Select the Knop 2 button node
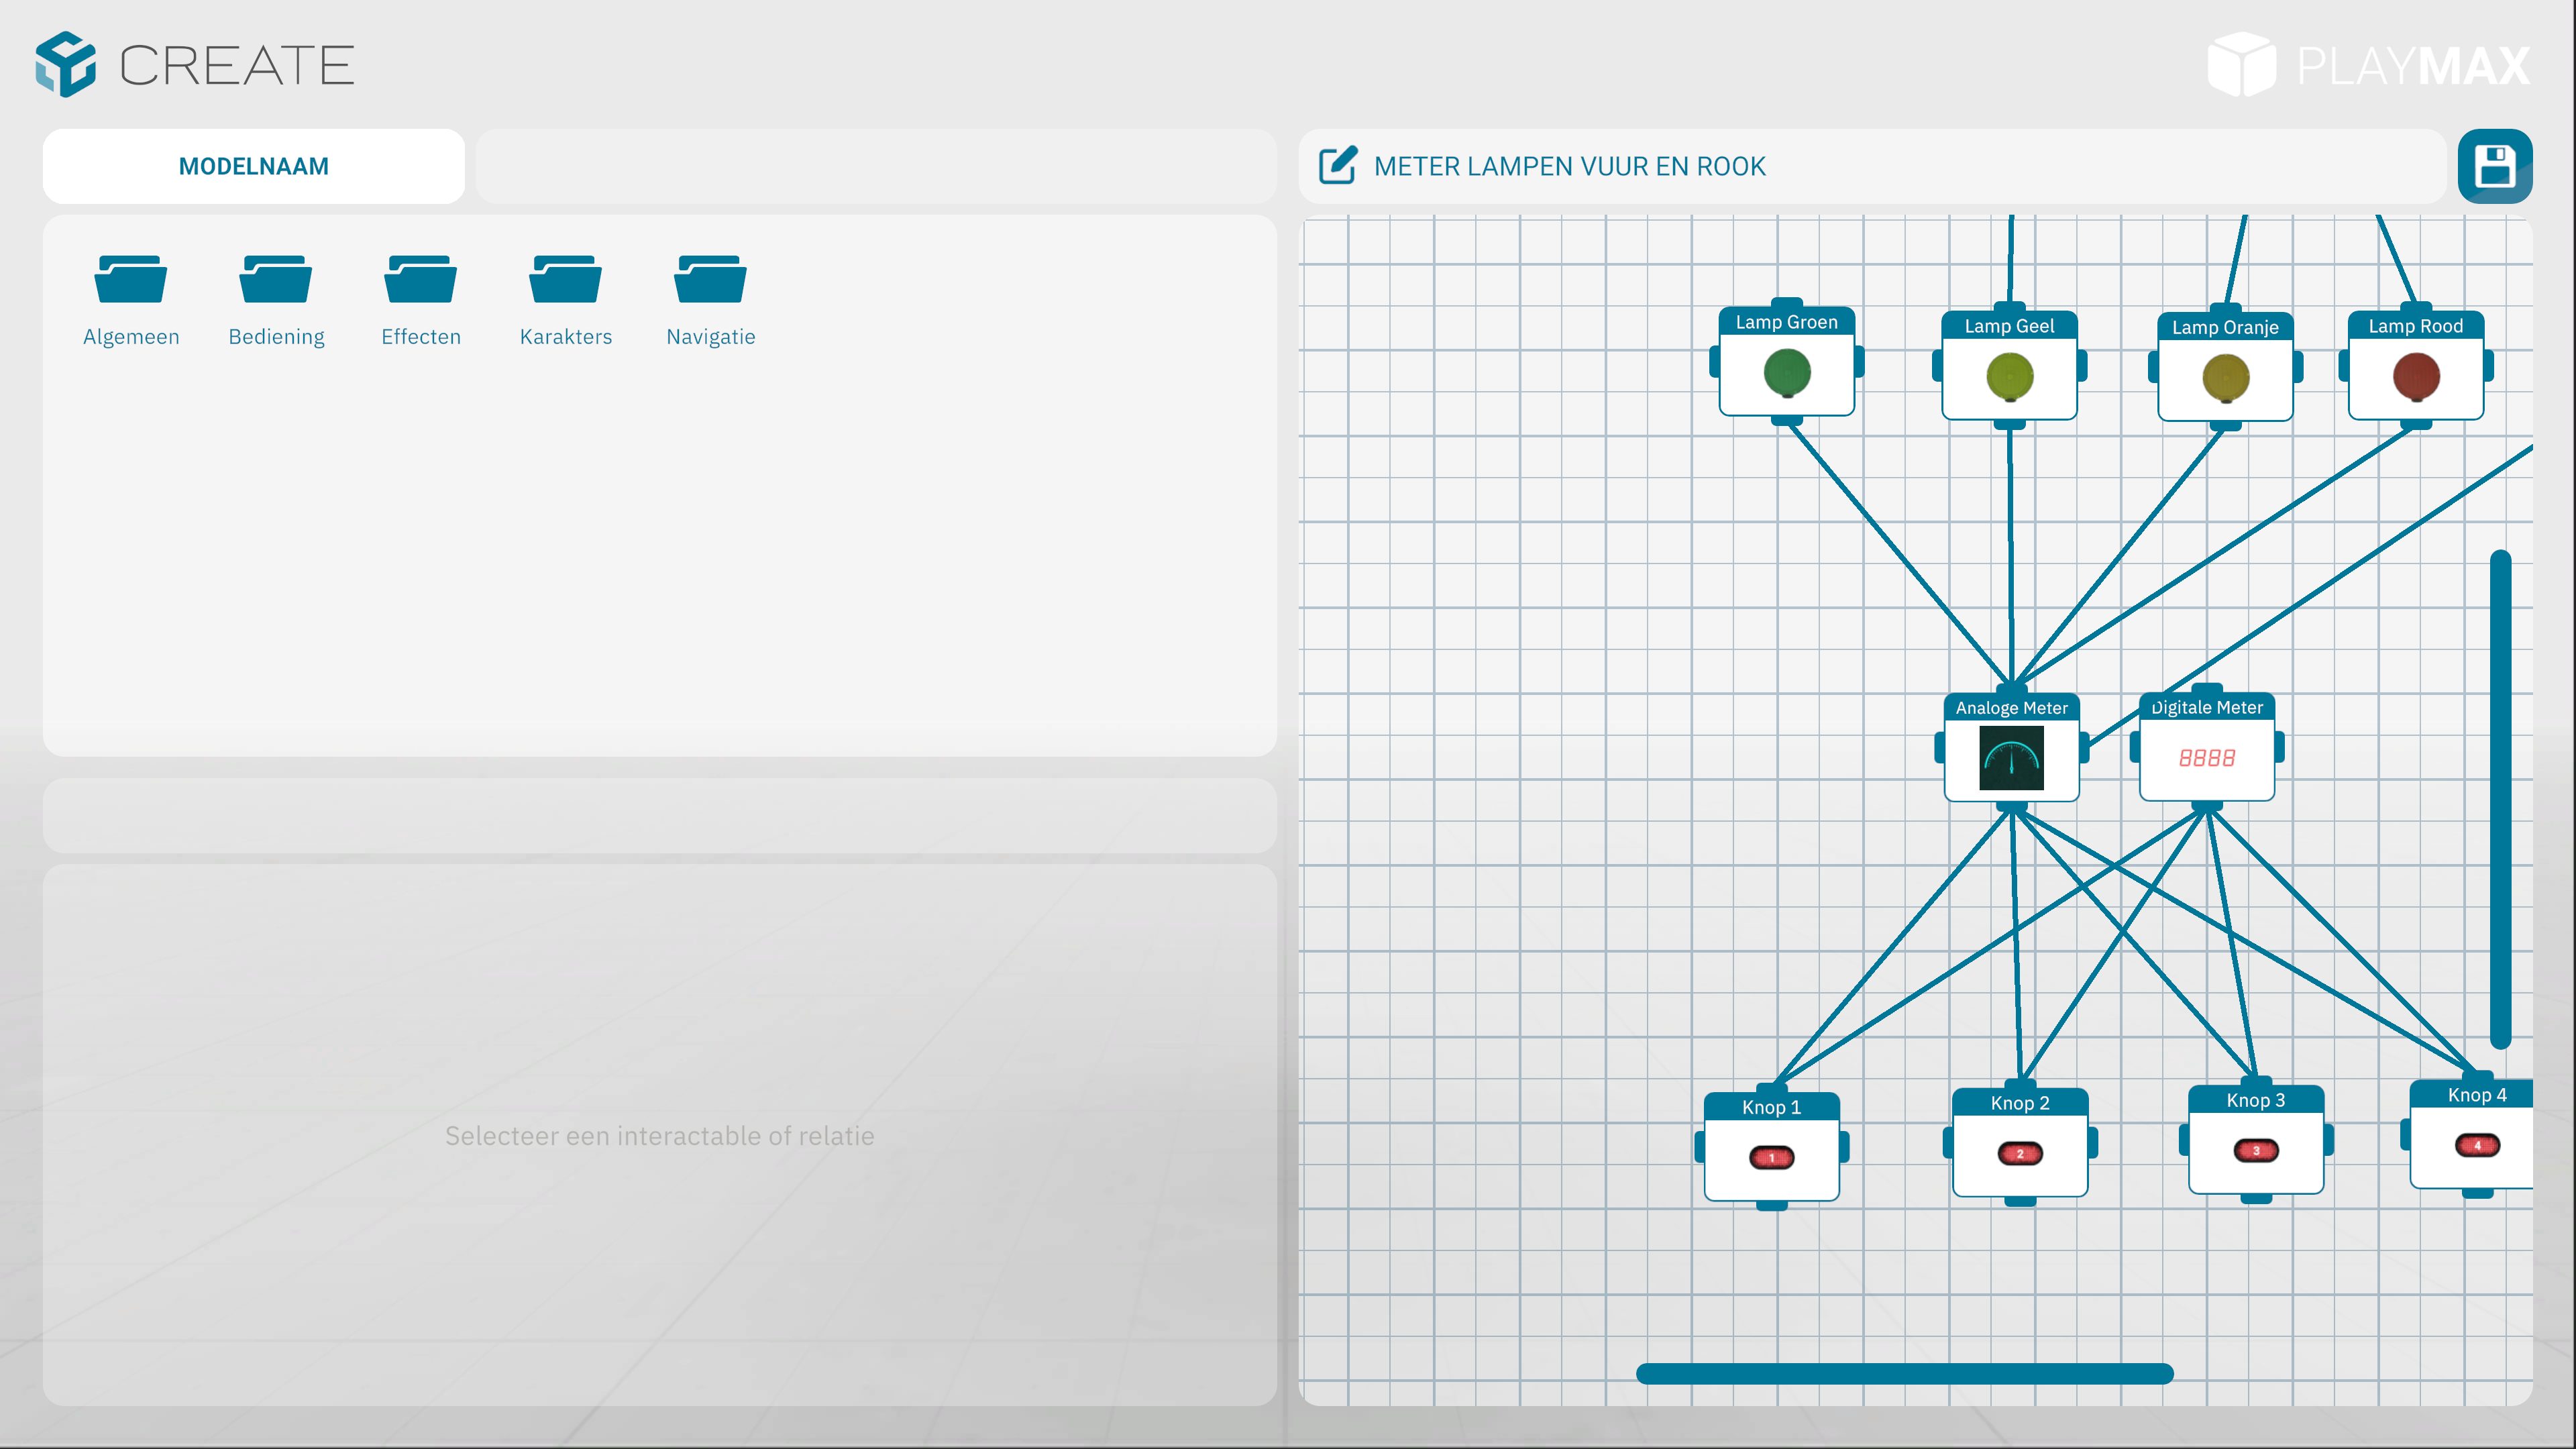The height and width of the screenshot is (1449, 2576). point(2019,1153)
